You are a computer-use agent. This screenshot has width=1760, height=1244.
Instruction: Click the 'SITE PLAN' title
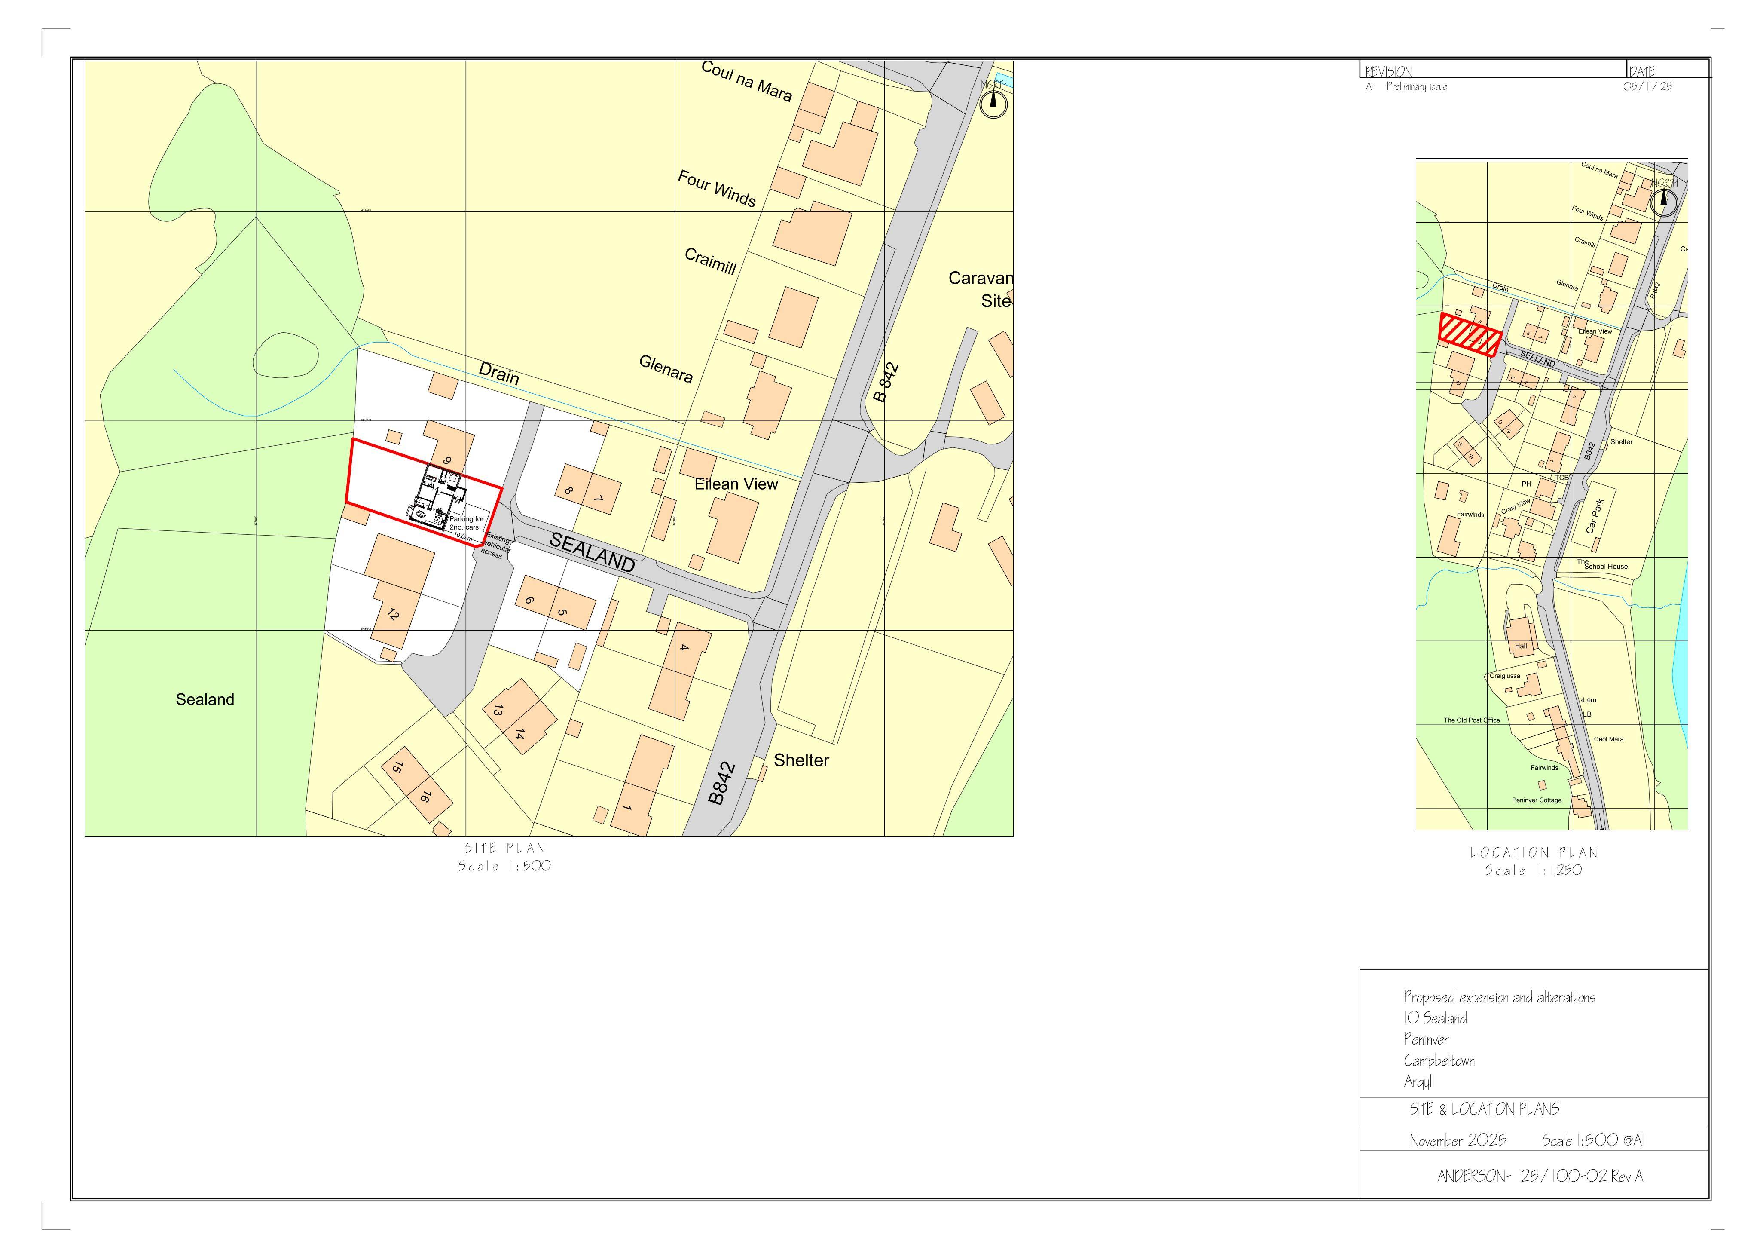pyautogui.click(x=505, y=848)
